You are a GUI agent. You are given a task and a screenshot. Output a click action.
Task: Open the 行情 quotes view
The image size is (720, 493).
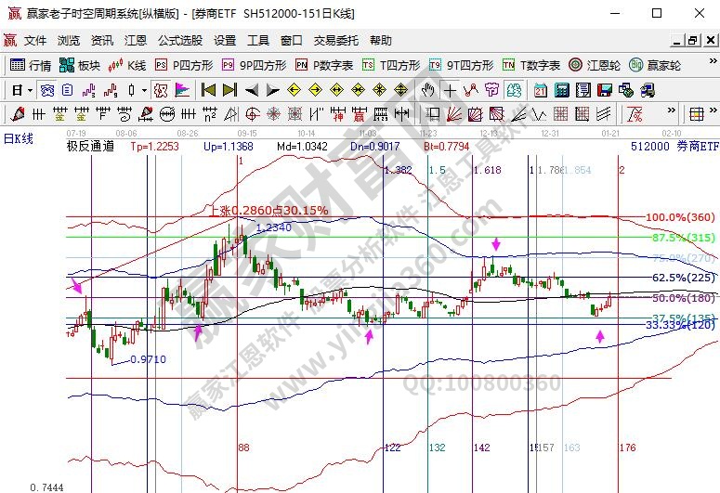click(x=31, y=65)
